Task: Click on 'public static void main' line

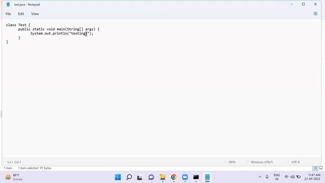Action: [x=59, y=29]
